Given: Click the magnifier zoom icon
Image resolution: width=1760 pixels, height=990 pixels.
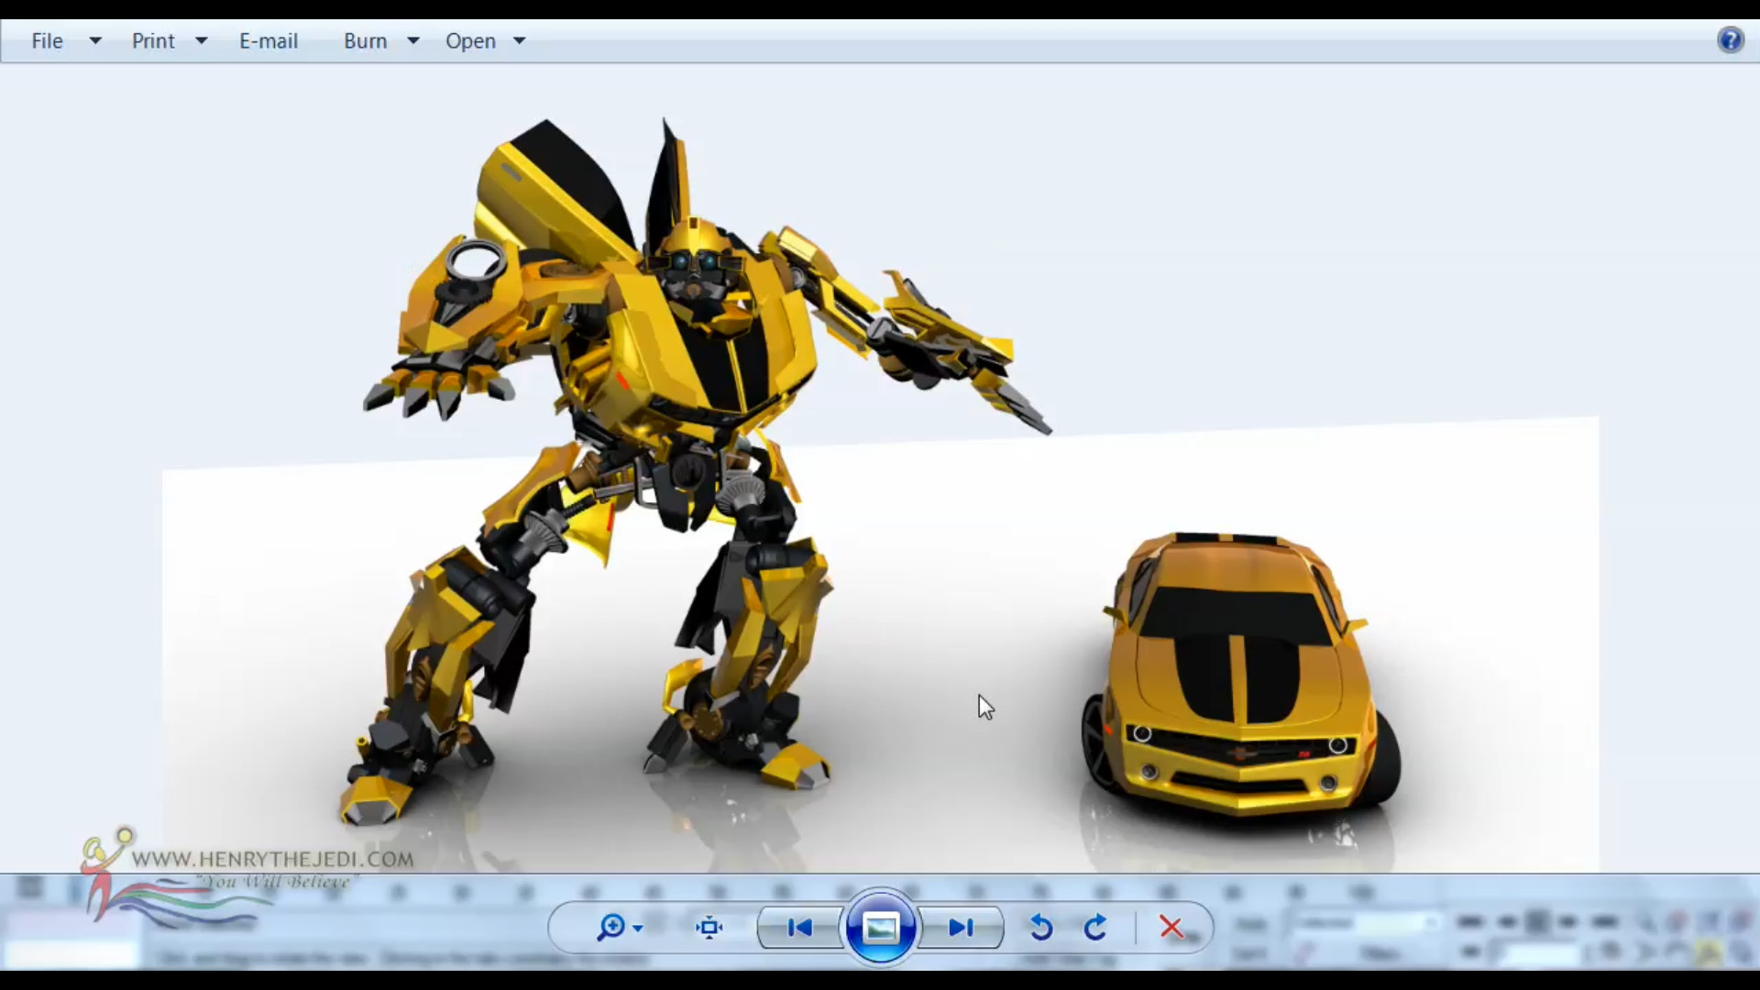Looking at the screenshot, I should click(610, 928).
